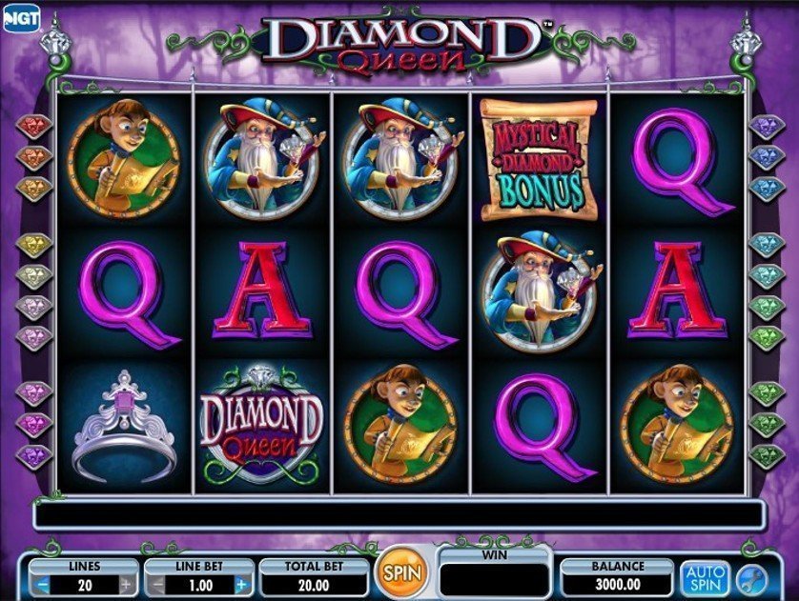Decrease lines with the minus arrow
The image size is (799, 601).
pos(43,585)
